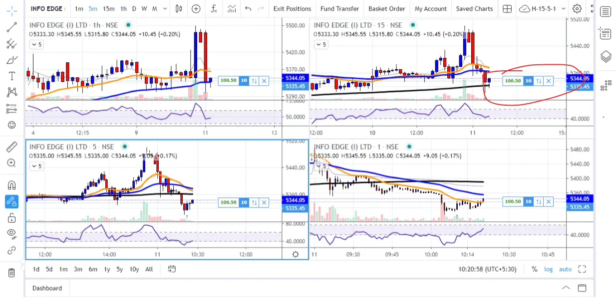Switch to the 1h timeframe
The width and height of the screenshot is (616, 298).
123,8
